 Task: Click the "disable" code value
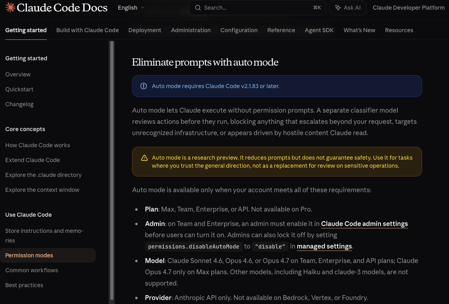[x=270, y=246]
